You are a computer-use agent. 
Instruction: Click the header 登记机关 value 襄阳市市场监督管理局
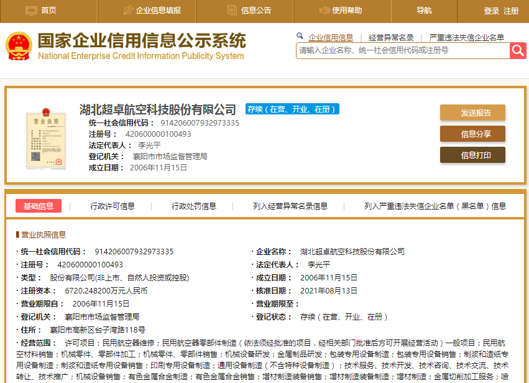[170, 156]
